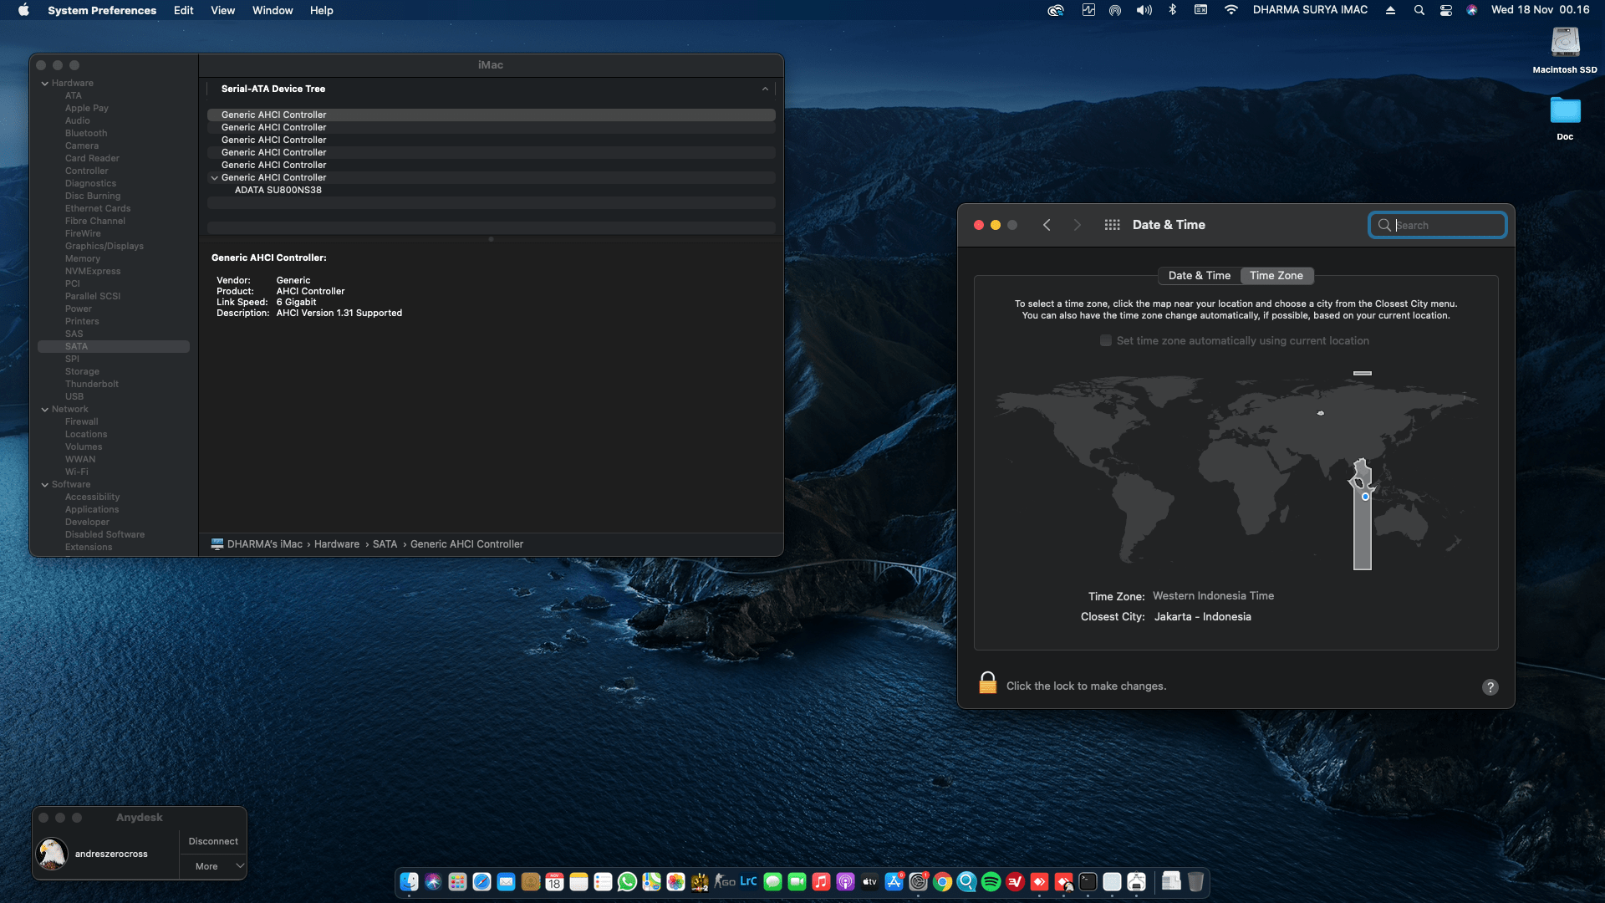Launch Google Chrome from the dock
This screenshot has width=1605, height=903.
tap(942, 882)
